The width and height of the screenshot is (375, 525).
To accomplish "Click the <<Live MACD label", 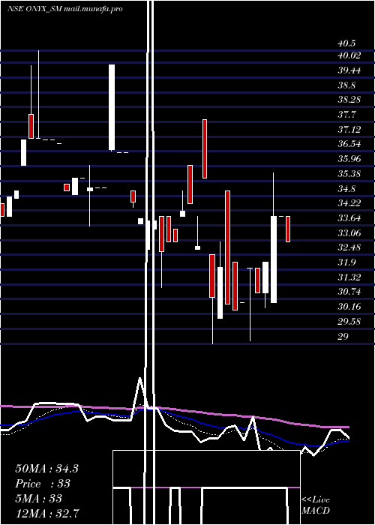I will point(316,505).
